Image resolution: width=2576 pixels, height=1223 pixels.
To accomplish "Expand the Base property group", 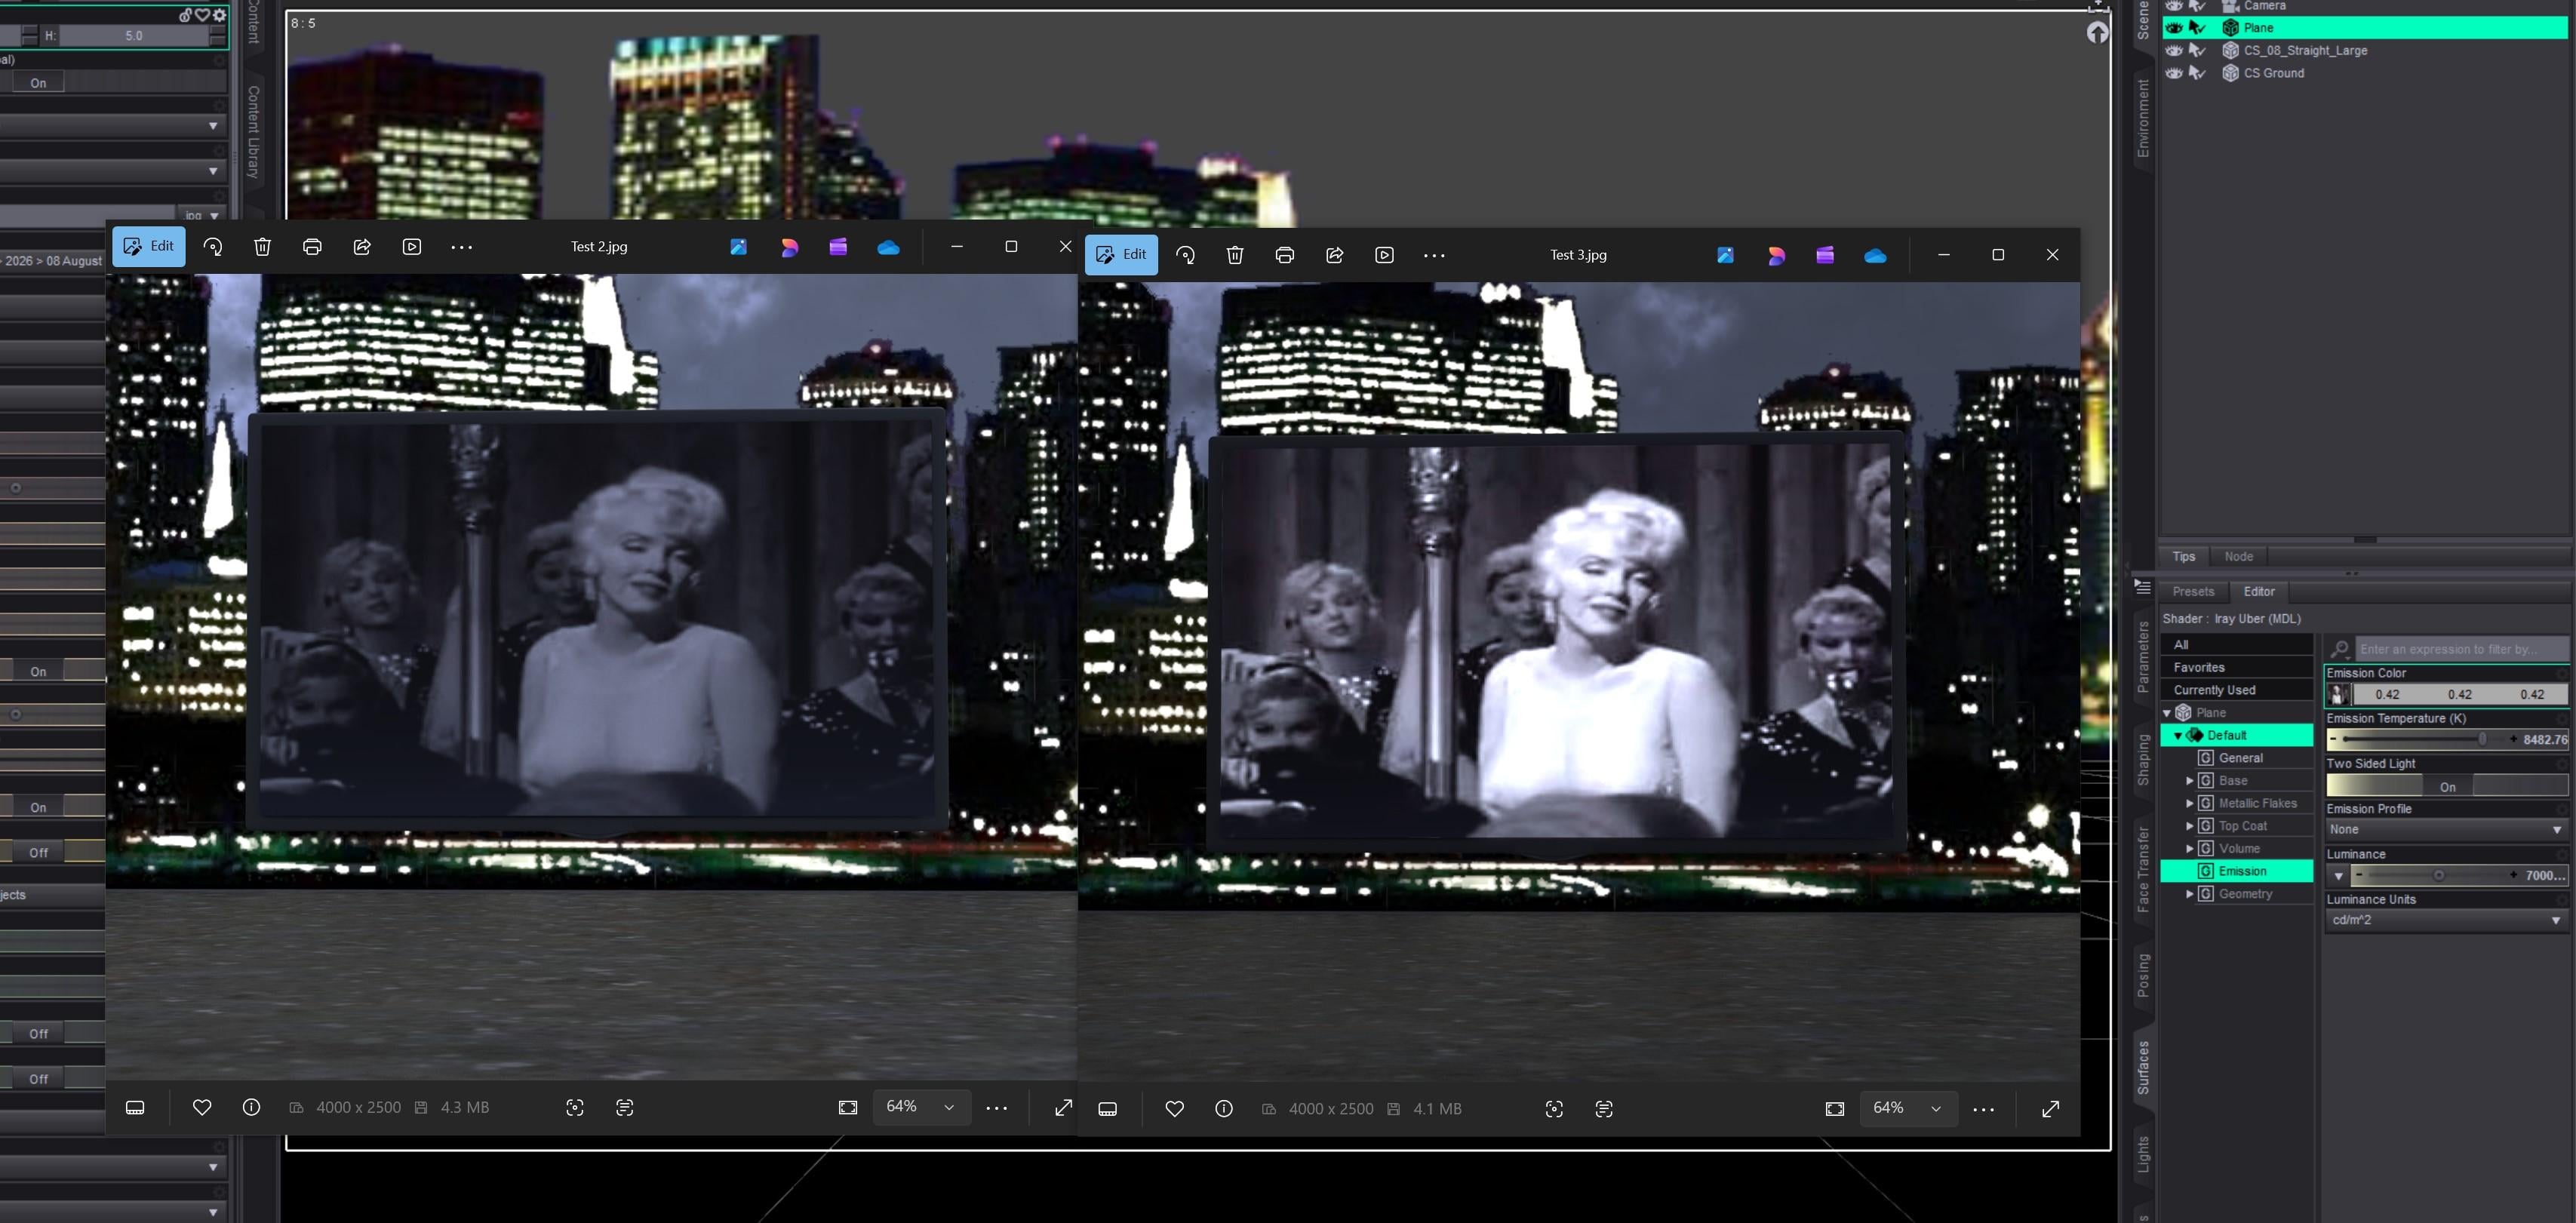I will pos(2189,781).
